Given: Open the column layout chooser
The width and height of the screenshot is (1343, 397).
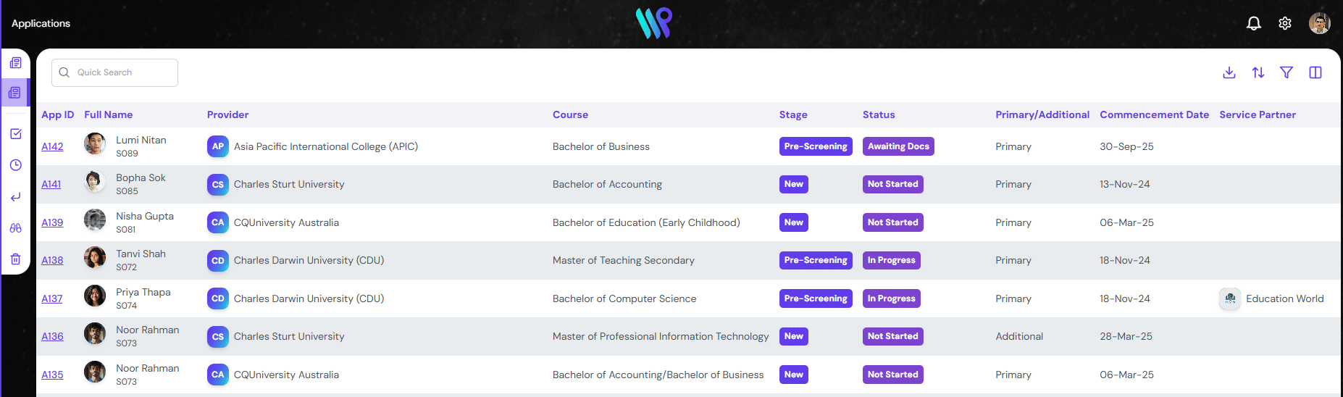Looking at the screenshot, I should (x=1315, y=72).
